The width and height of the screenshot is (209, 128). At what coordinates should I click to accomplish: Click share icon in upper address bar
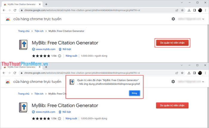pyautogui.click(x=177, y=10)
